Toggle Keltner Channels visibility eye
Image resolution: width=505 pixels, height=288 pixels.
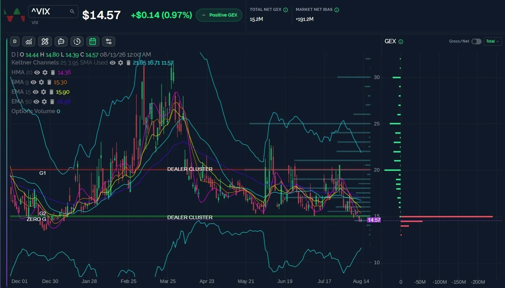tap(113, 63)
